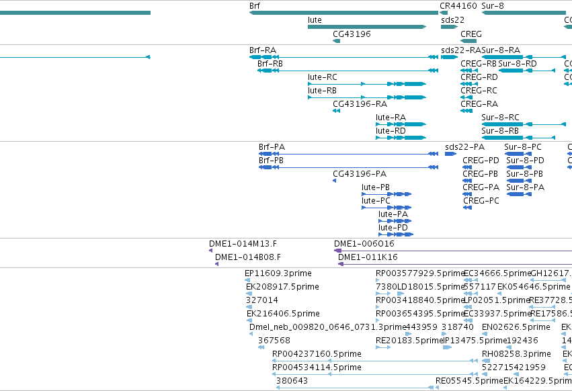Click the Dmel_neb_009820_0646_0731.3prime label
This screenshot has height=391, width=572.
click(x=327, y=327)
